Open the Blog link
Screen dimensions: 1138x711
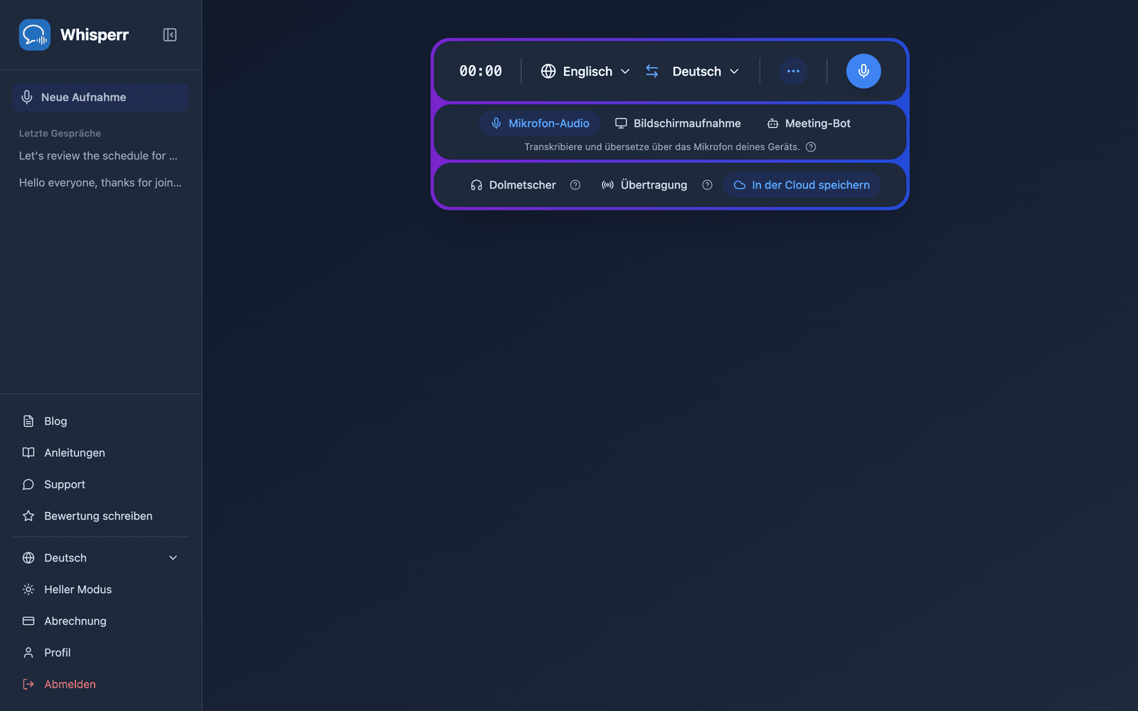point(100,421)
